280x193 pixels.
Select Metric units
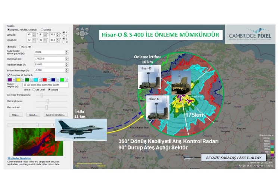tap(12, 47)
